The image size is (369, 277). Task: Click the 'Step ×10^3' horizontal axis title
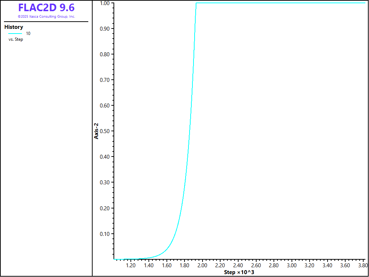pos(239,272)
